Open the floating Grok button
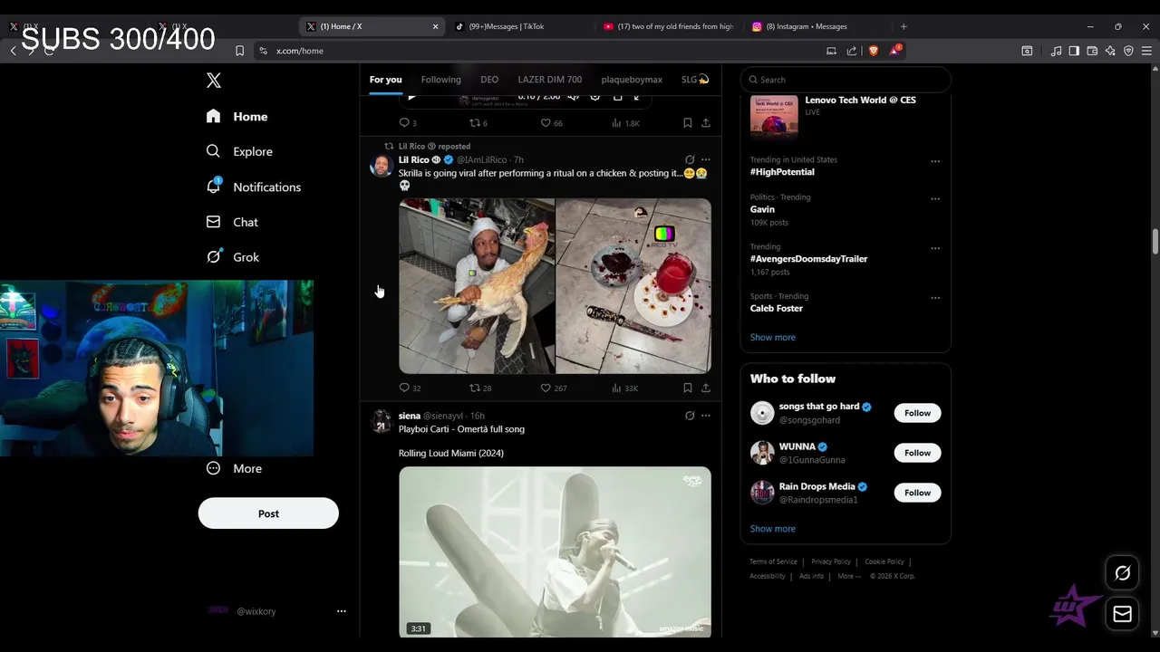Viewport: 1160px width, 652px height. (x=1122, y=572)
